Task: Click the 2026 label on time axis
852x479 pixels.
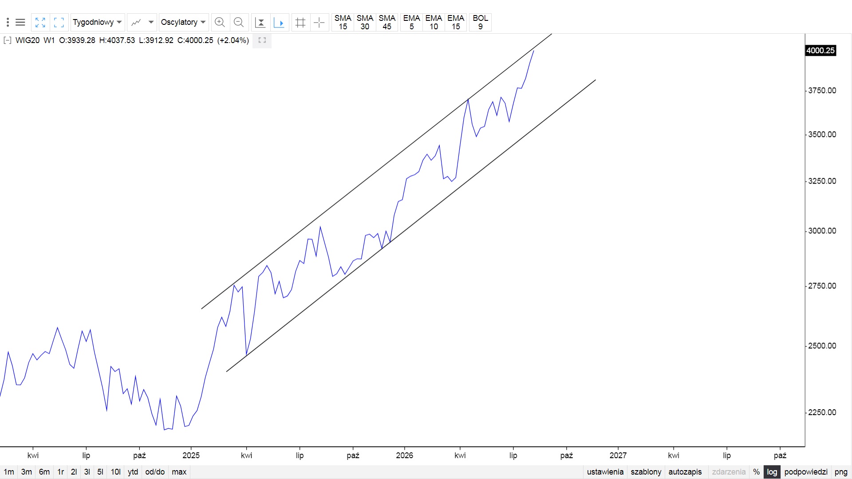Action: tap(405, 455)
